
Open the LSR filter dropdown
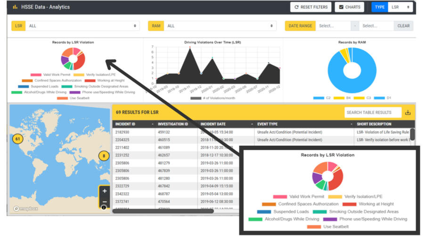pos(82,26)
